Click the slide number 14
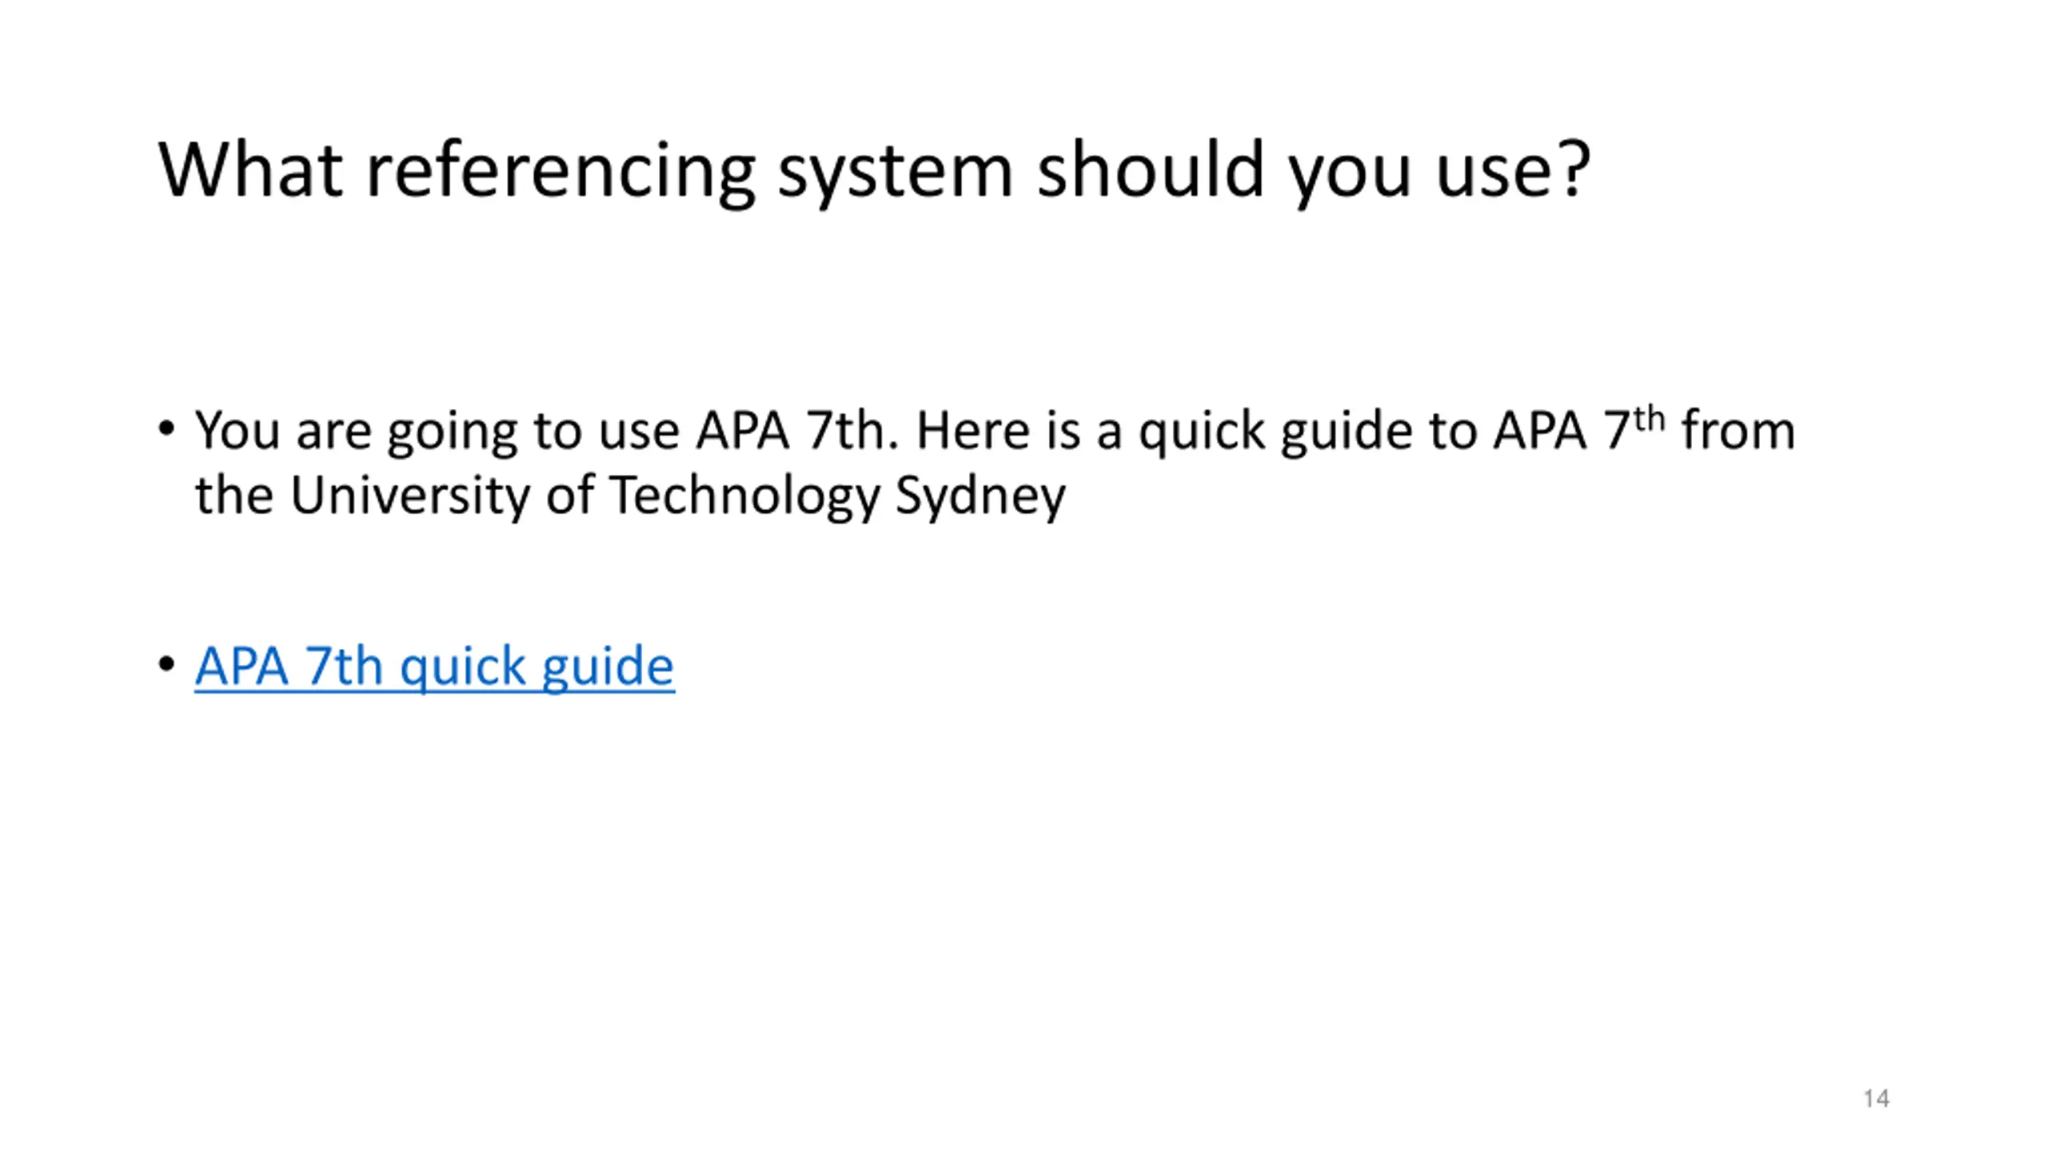Image resolution: width=2047 pixels, height=1151 pixels. click(x=1876, y=1098)
